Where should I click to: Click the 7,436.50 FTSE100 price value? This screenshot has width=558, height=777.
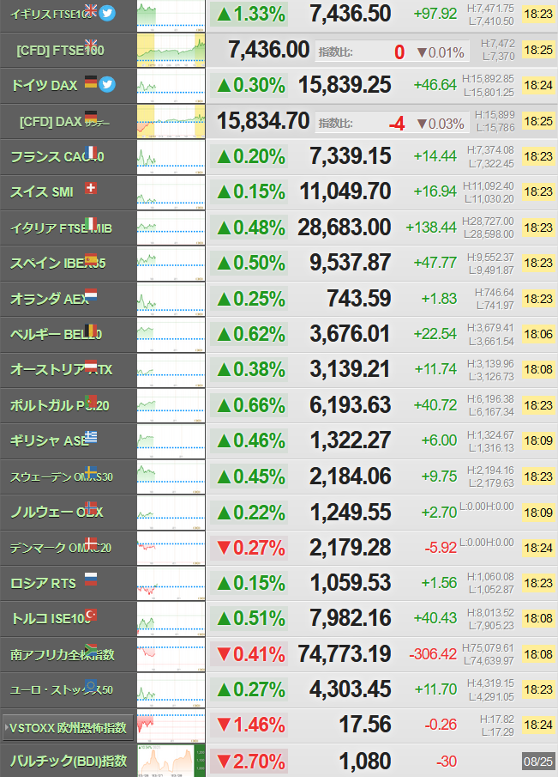[x=351, y=14]
